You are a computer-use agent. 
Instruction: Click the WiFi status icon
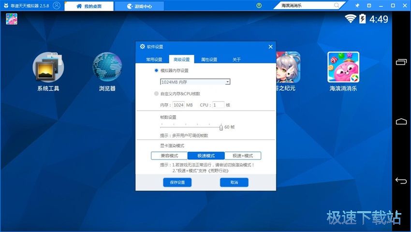coord(350,19)
